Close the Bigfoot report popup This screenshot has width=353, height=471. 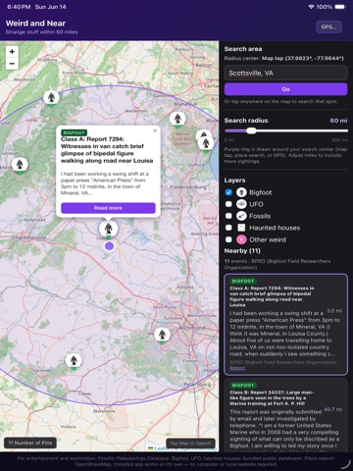(155, 131)
